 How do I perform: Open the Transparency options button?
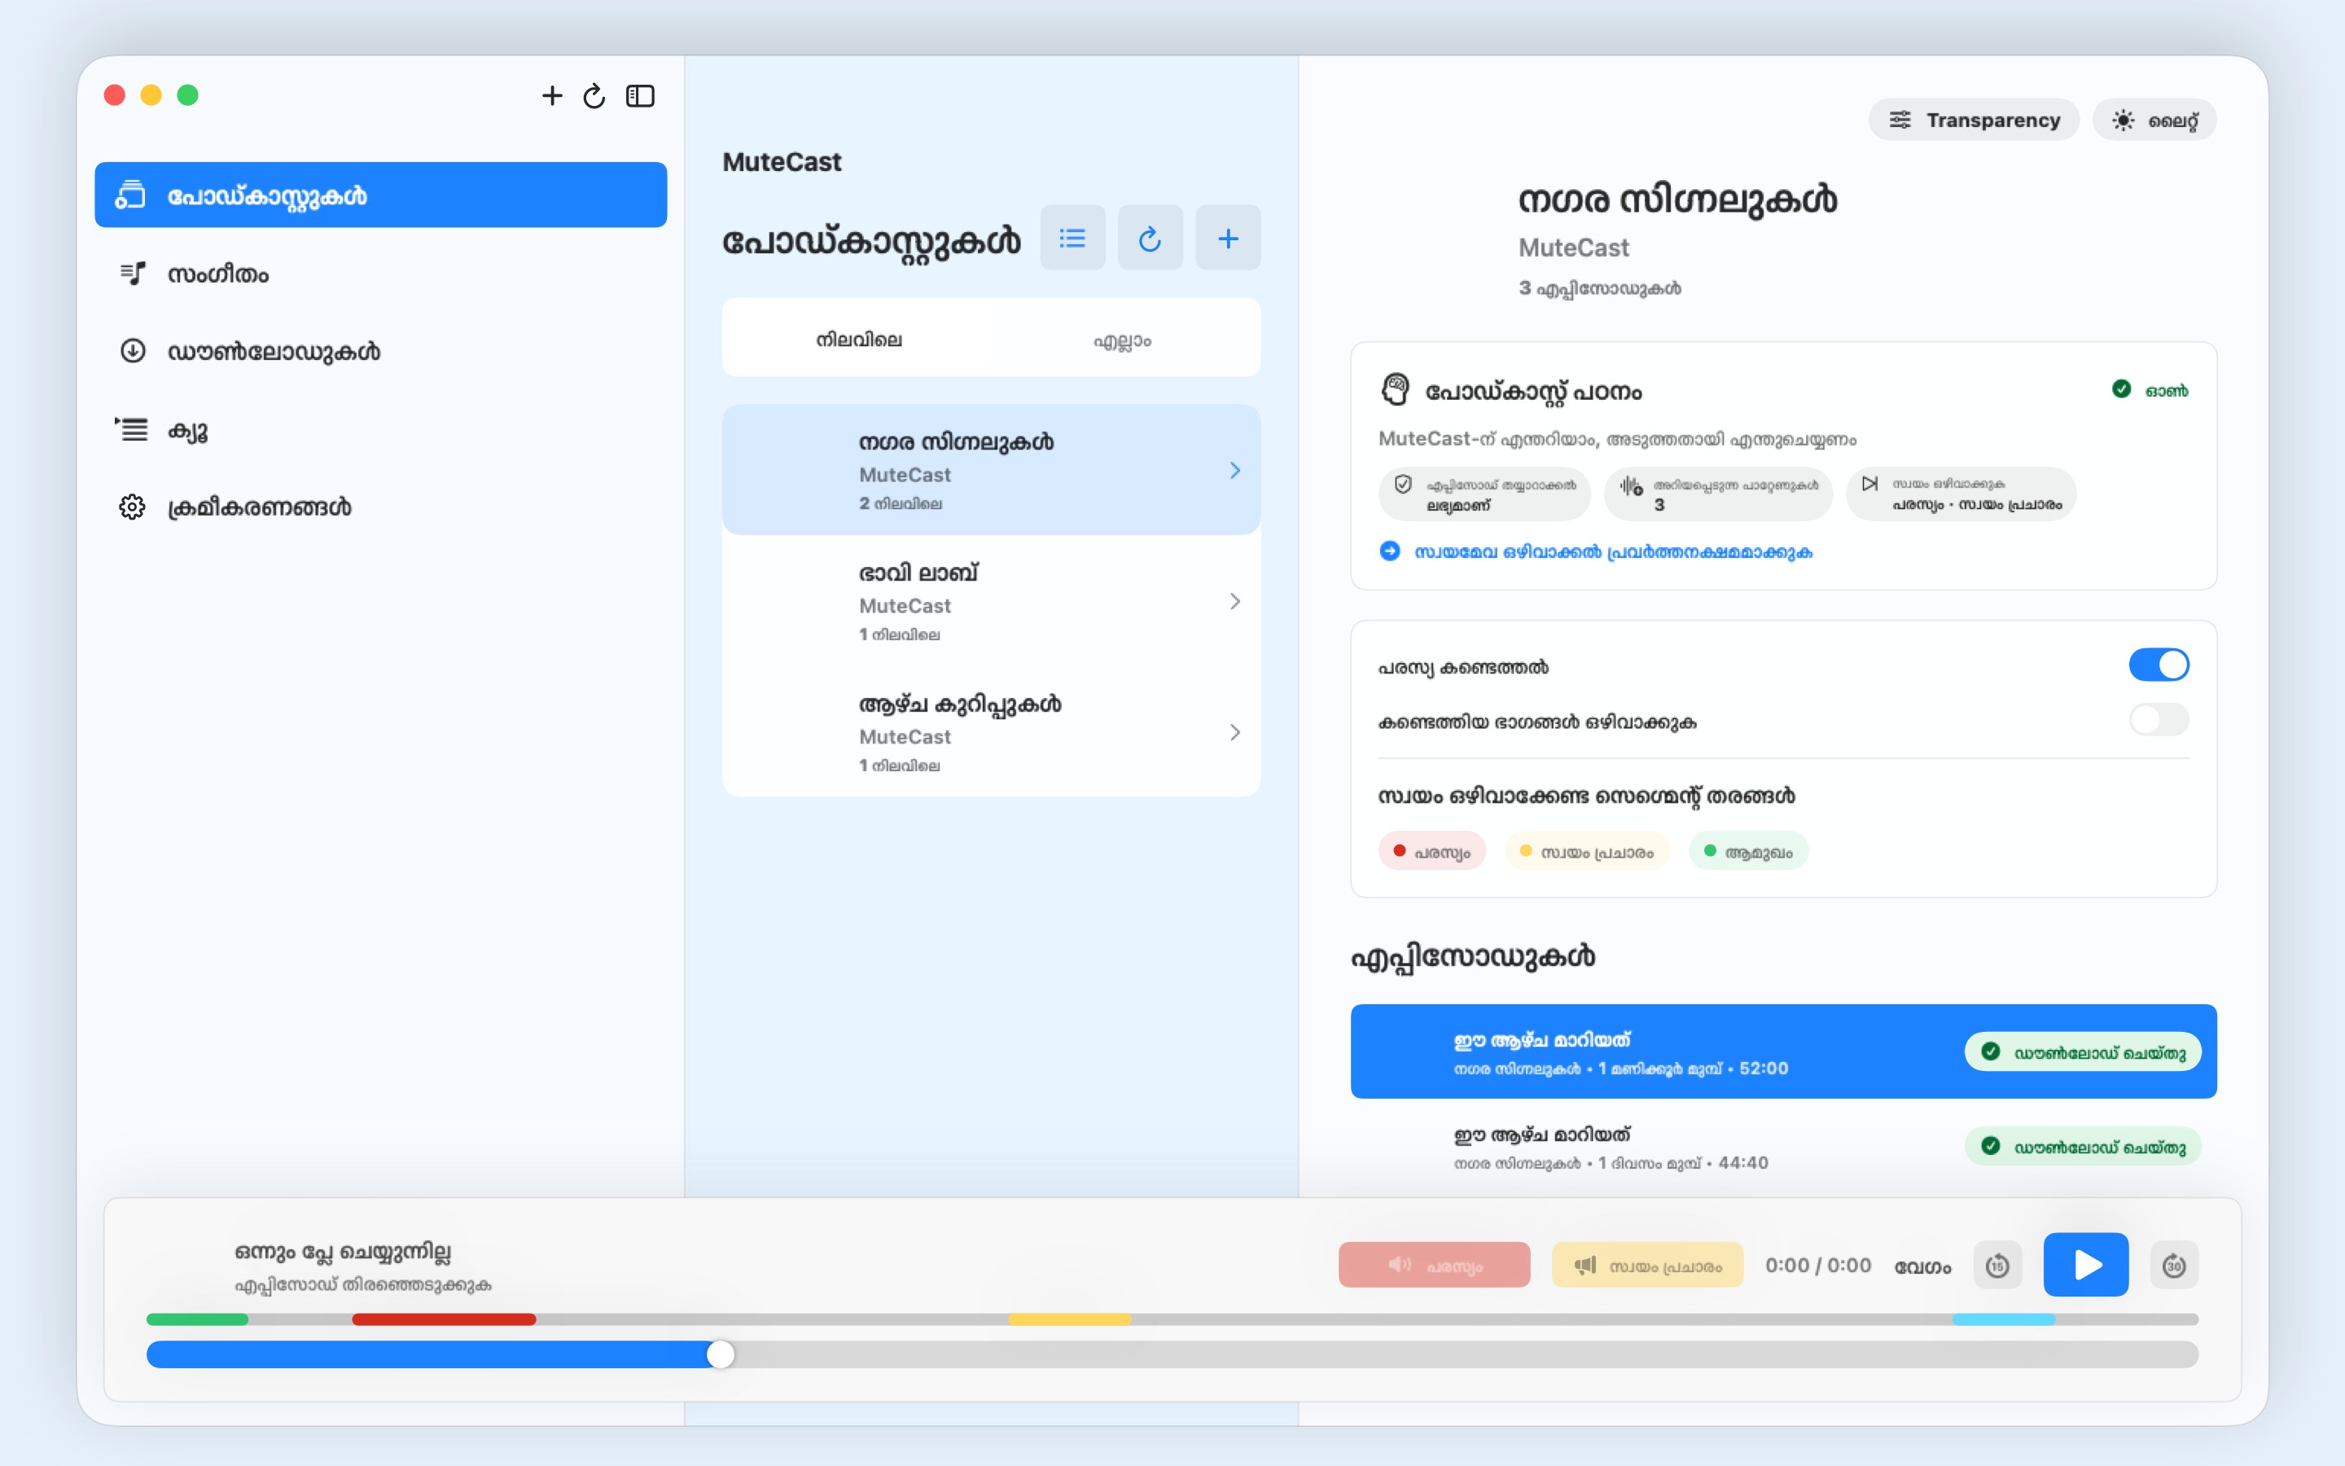click(1974, 121)
